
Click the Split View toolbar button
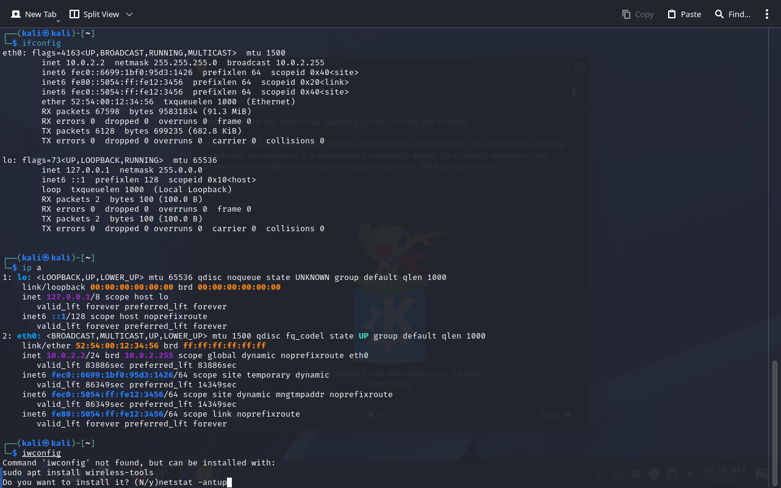[93, 14]
